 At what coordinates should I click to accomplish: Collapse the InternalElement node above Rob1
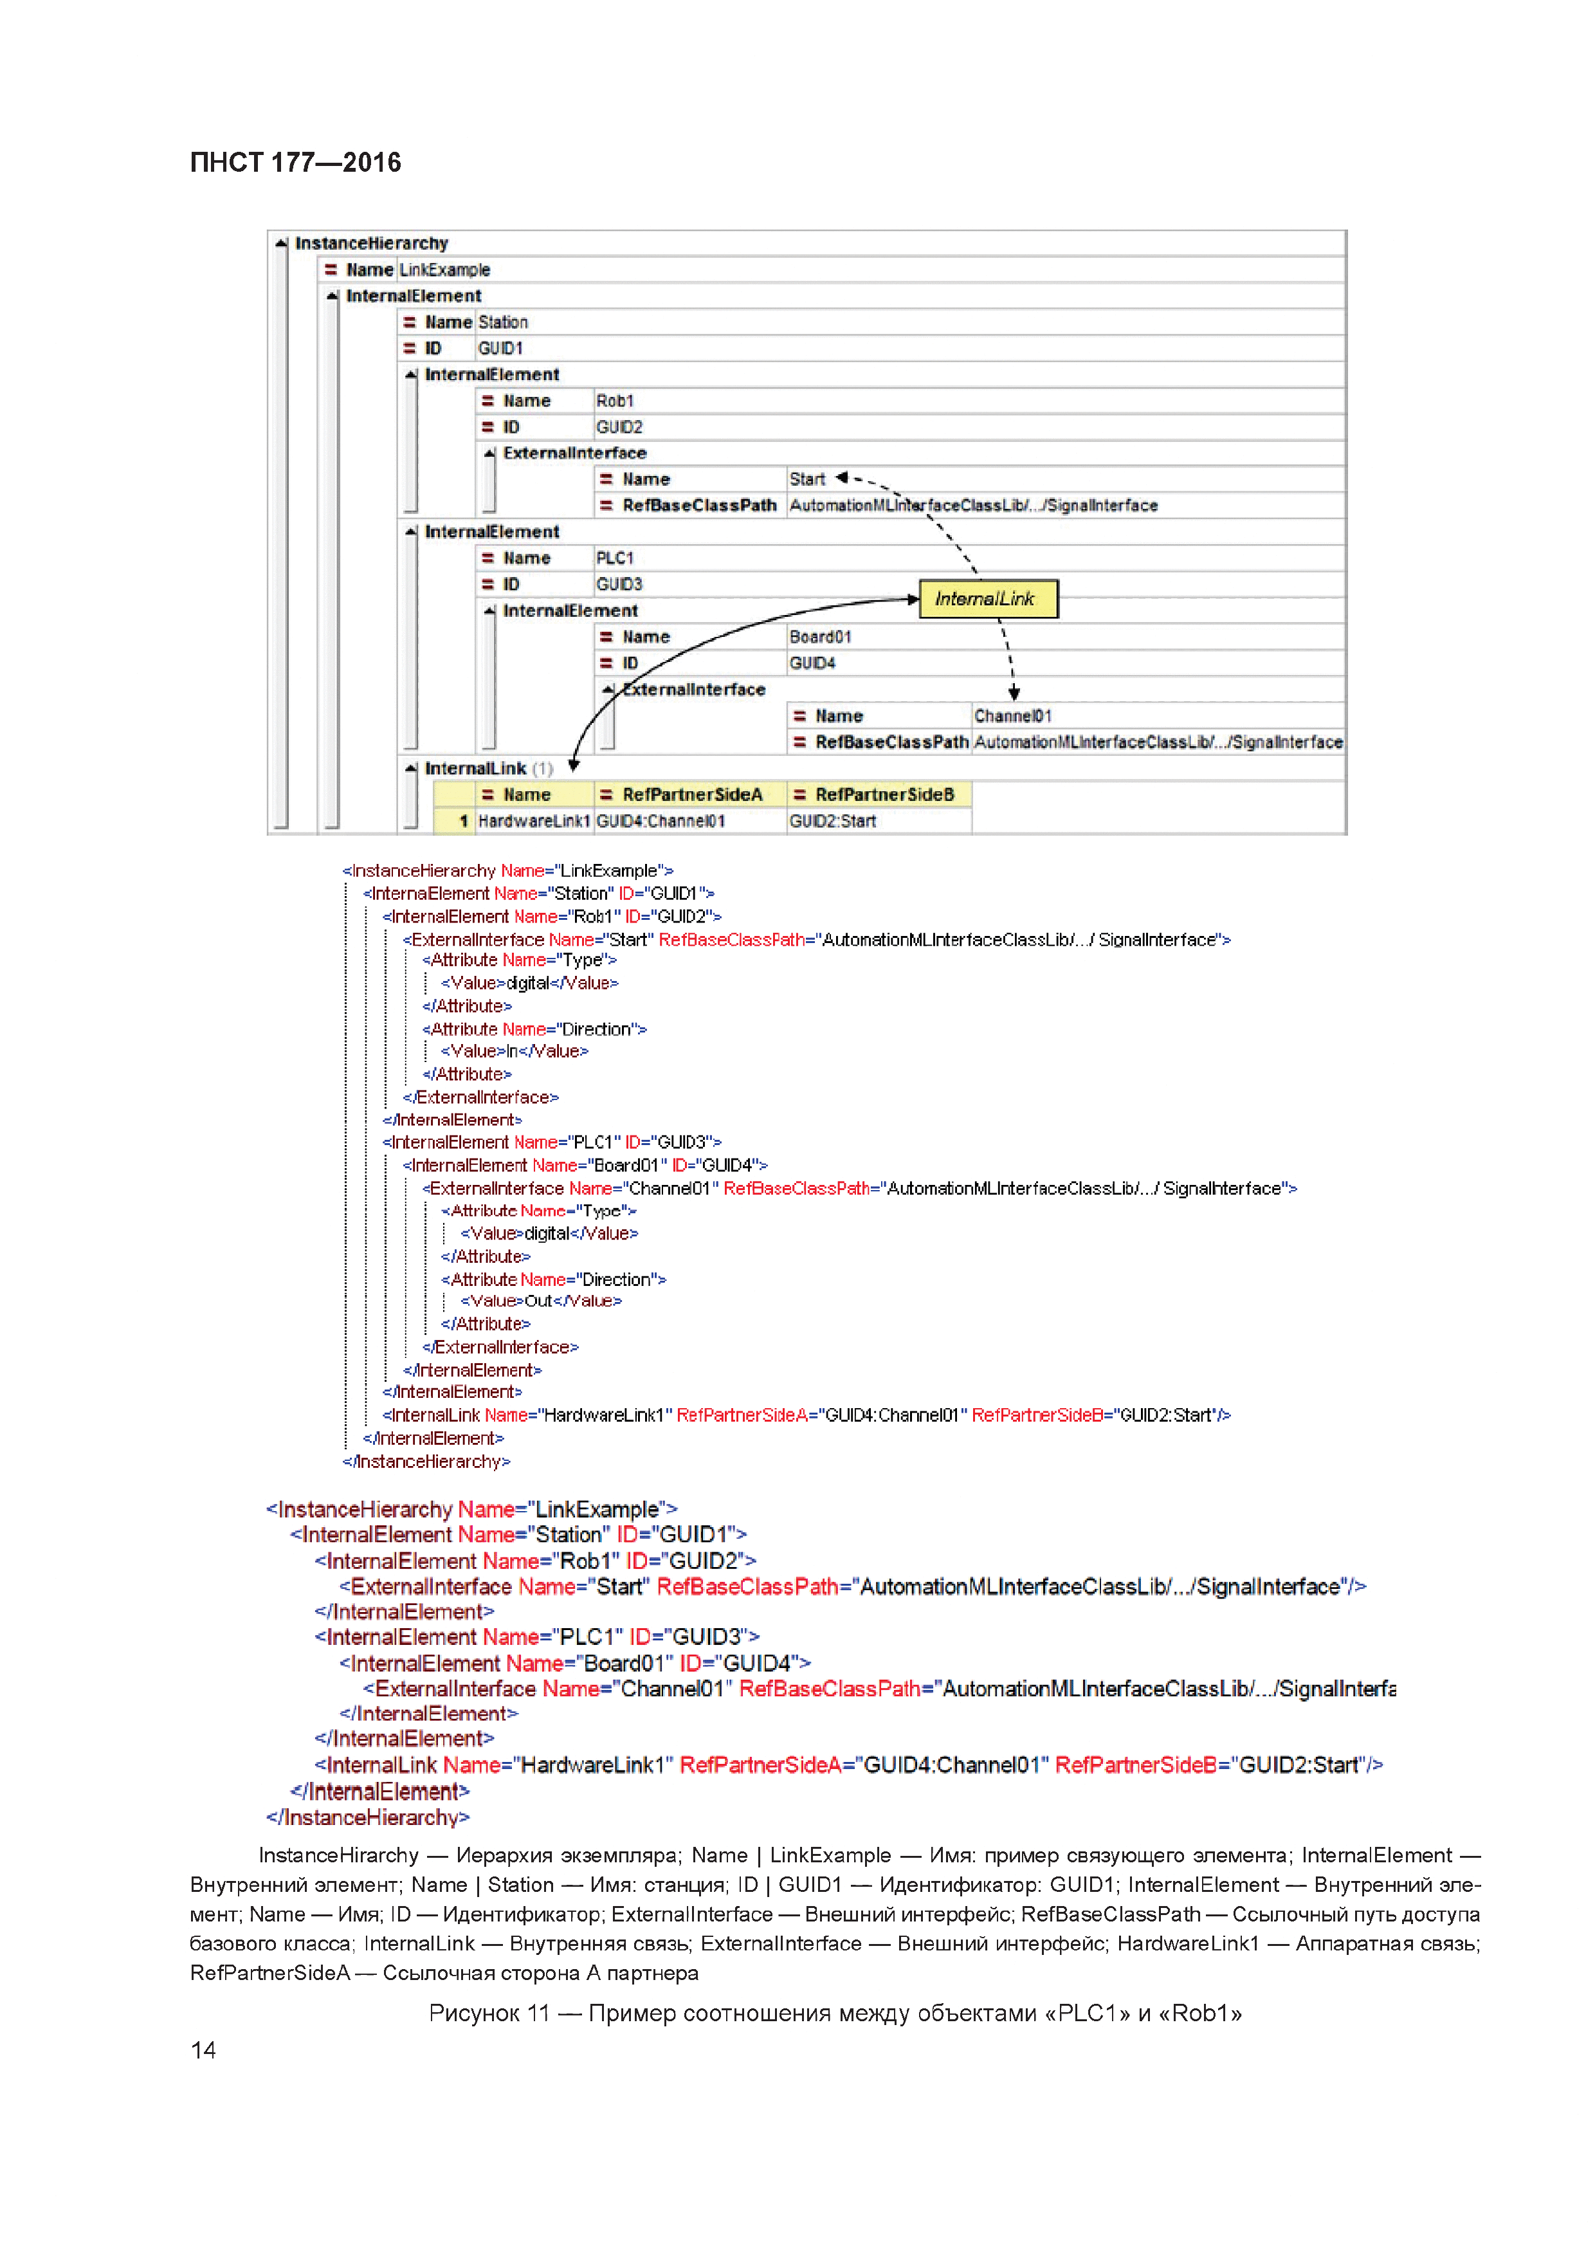412,374
